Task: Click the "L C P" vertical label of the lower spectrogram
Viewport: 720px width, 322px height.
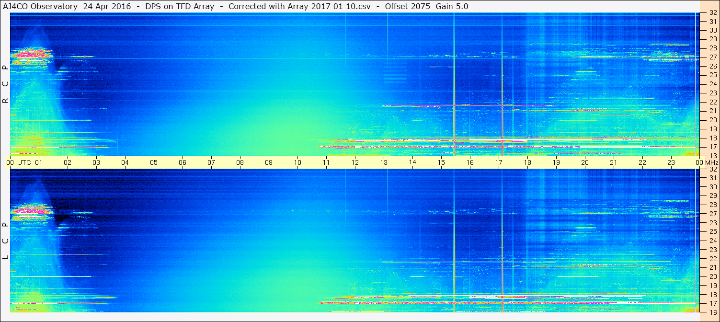Action: click(5, 241)
